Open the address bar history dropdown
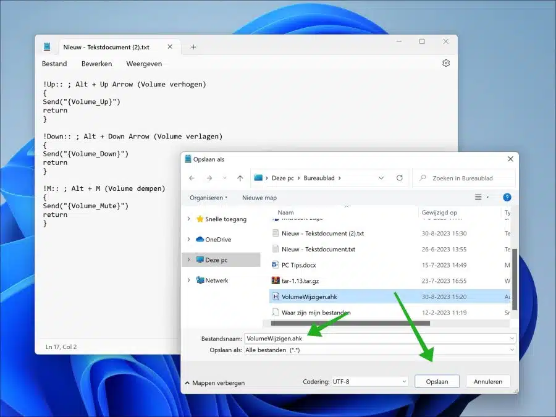 pyautogui.click(x=381, y=178)
